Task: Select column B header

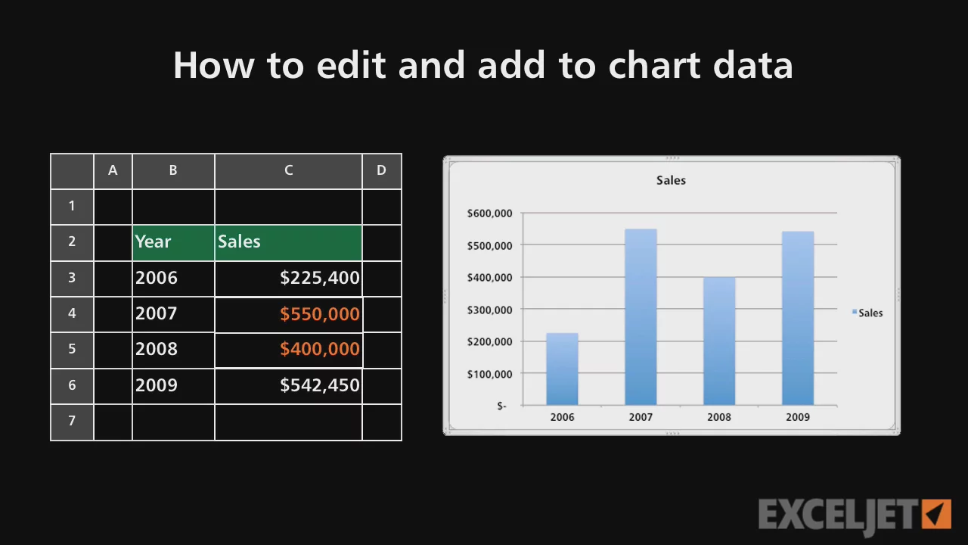Action: (x=173, y=170)
